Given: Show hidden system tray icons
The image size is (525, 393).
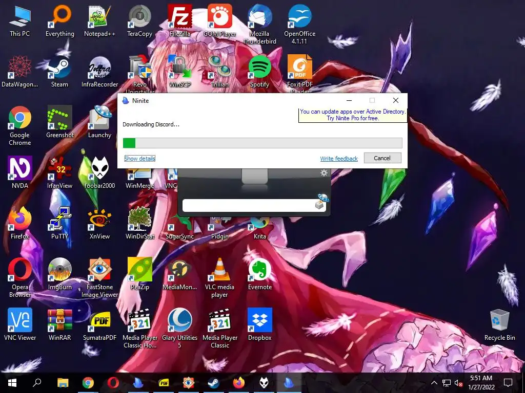Looking at the screenshot, I should [x=434, y=383].
